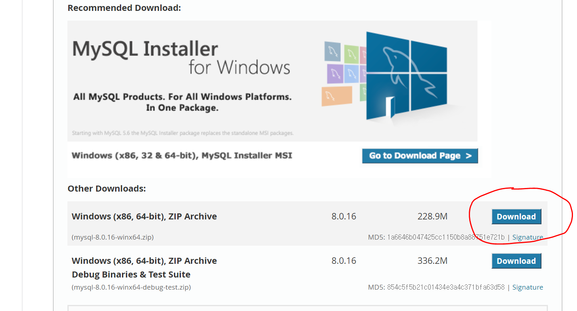Click the Go to Download Page button
577x311 pixels.
tap(420, 156)
